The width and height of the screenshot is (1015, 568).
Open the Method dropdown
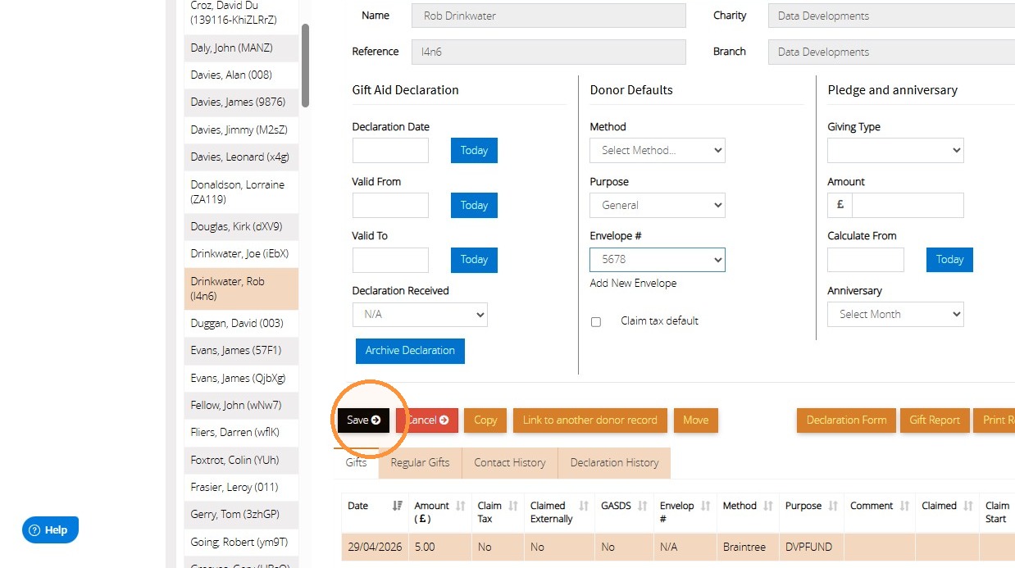pos(658,150)
